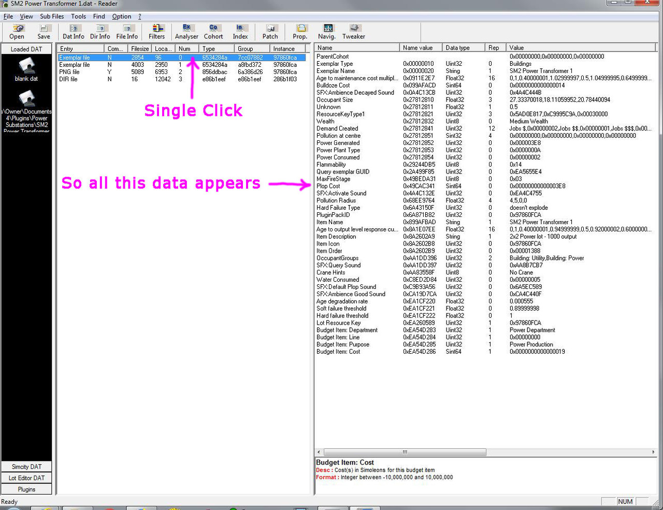Viewport: 663px width, 510px height.
Task: Open the Patch tool
Action: 270,32
